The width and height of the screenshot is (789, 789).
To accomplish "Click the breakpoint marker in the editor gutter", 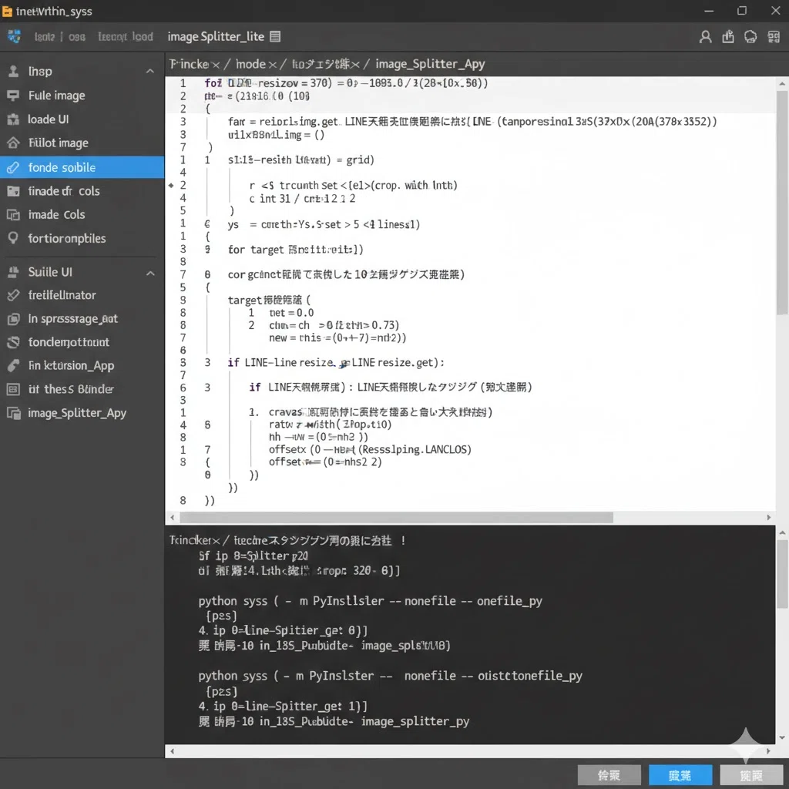I will [x=171, y=185].
